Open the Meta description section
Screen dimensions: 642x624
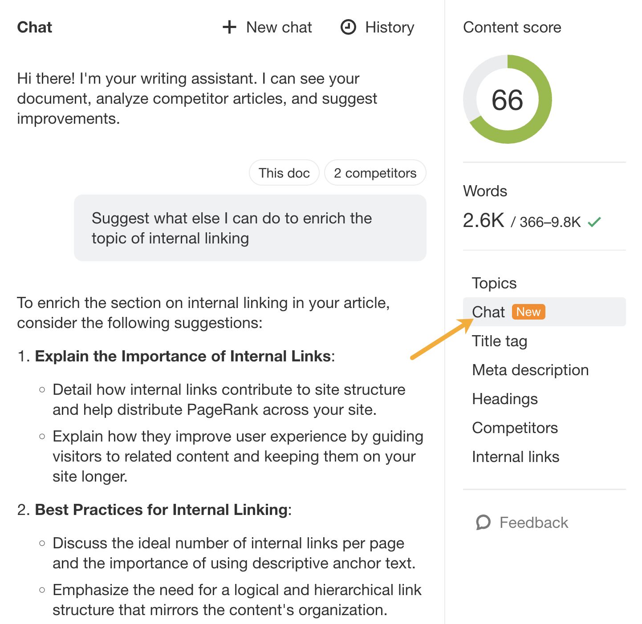(530, 370)
